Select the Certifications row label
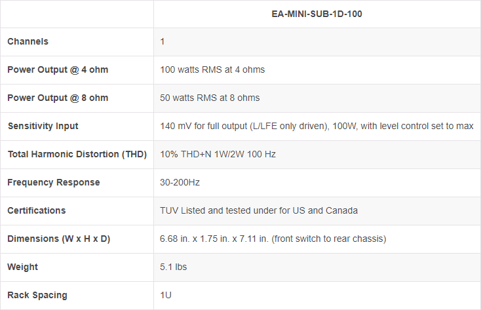Screen dimensions: 481x310 pyautogui.click(x=37, y=210)
